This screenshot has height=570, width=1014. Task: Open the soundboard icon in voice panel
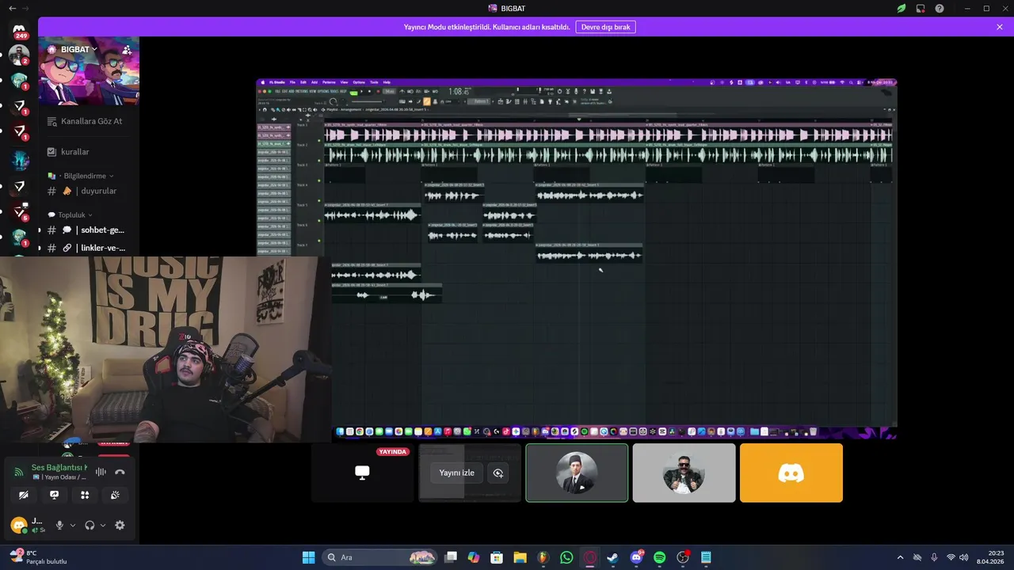click(x=115, y=495)
